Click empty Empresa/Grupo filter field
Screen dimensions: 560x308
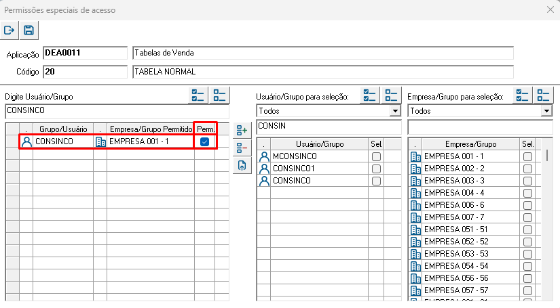coord(481,127)
